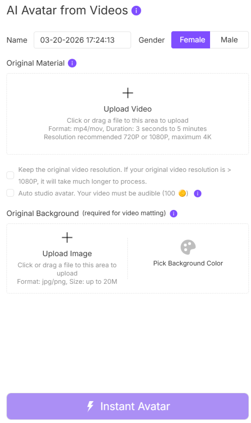The height and width of the screenshot is (423, 251).
Task: Choose Pick Background Color option
Action: (x=188, y=263)
